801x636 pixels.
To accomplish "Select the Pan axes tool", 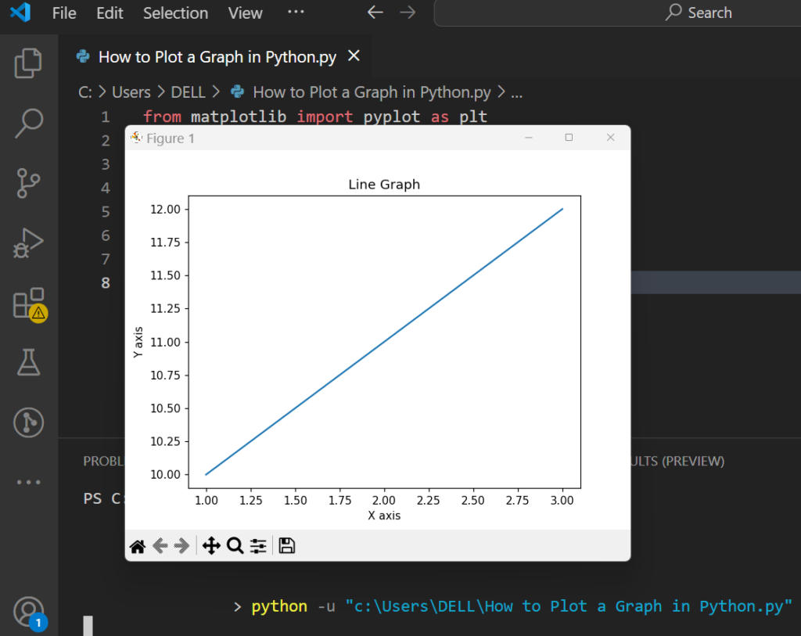I will tap(211, 545).
